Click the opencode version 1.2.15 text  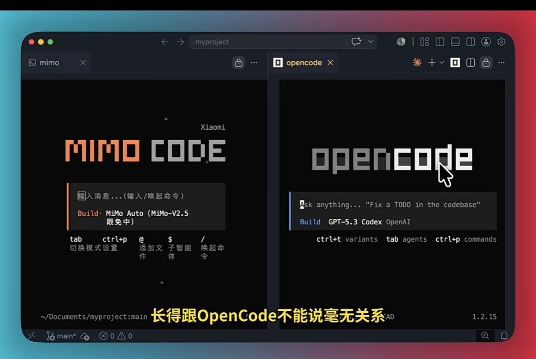coord(484,317)
